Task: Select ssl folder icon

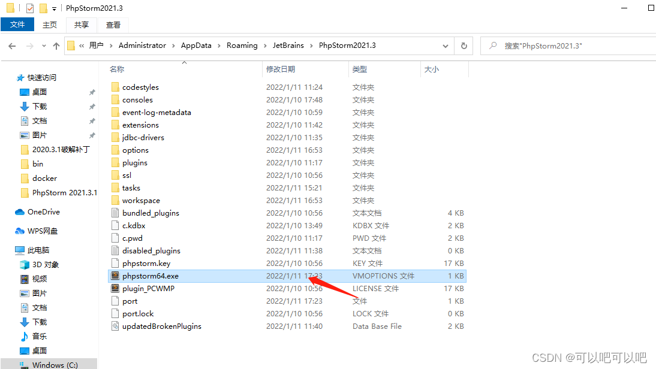Action: point(116,175)
